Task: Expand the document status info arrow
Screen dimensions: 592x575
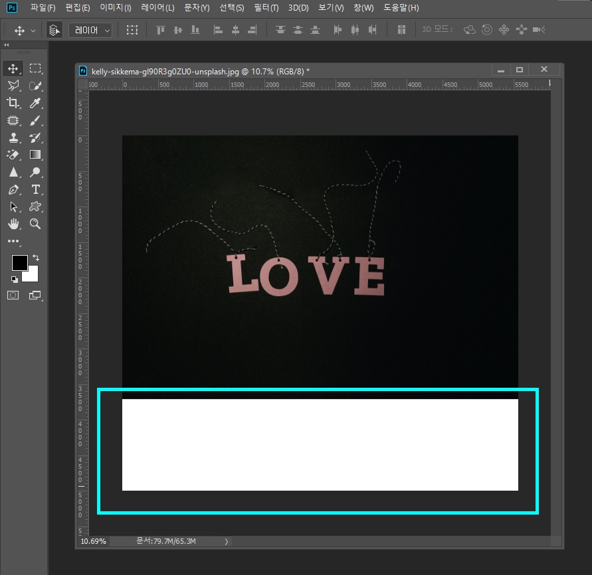Action: point(226,541)
